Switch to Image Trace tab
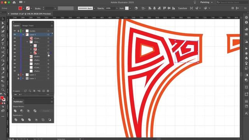Image resolution: width=249 pixels, height=140 pixels. click(x=28, y=26)
